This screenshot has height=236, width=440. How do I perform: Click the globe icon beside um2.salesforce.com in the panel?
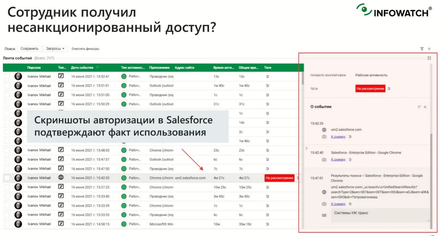tap(324, 130)
